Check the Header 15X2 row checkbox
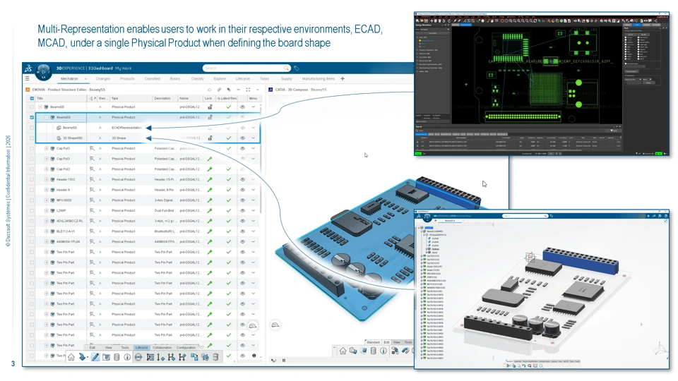The image size is (678, 381). [x=32, y=179]
